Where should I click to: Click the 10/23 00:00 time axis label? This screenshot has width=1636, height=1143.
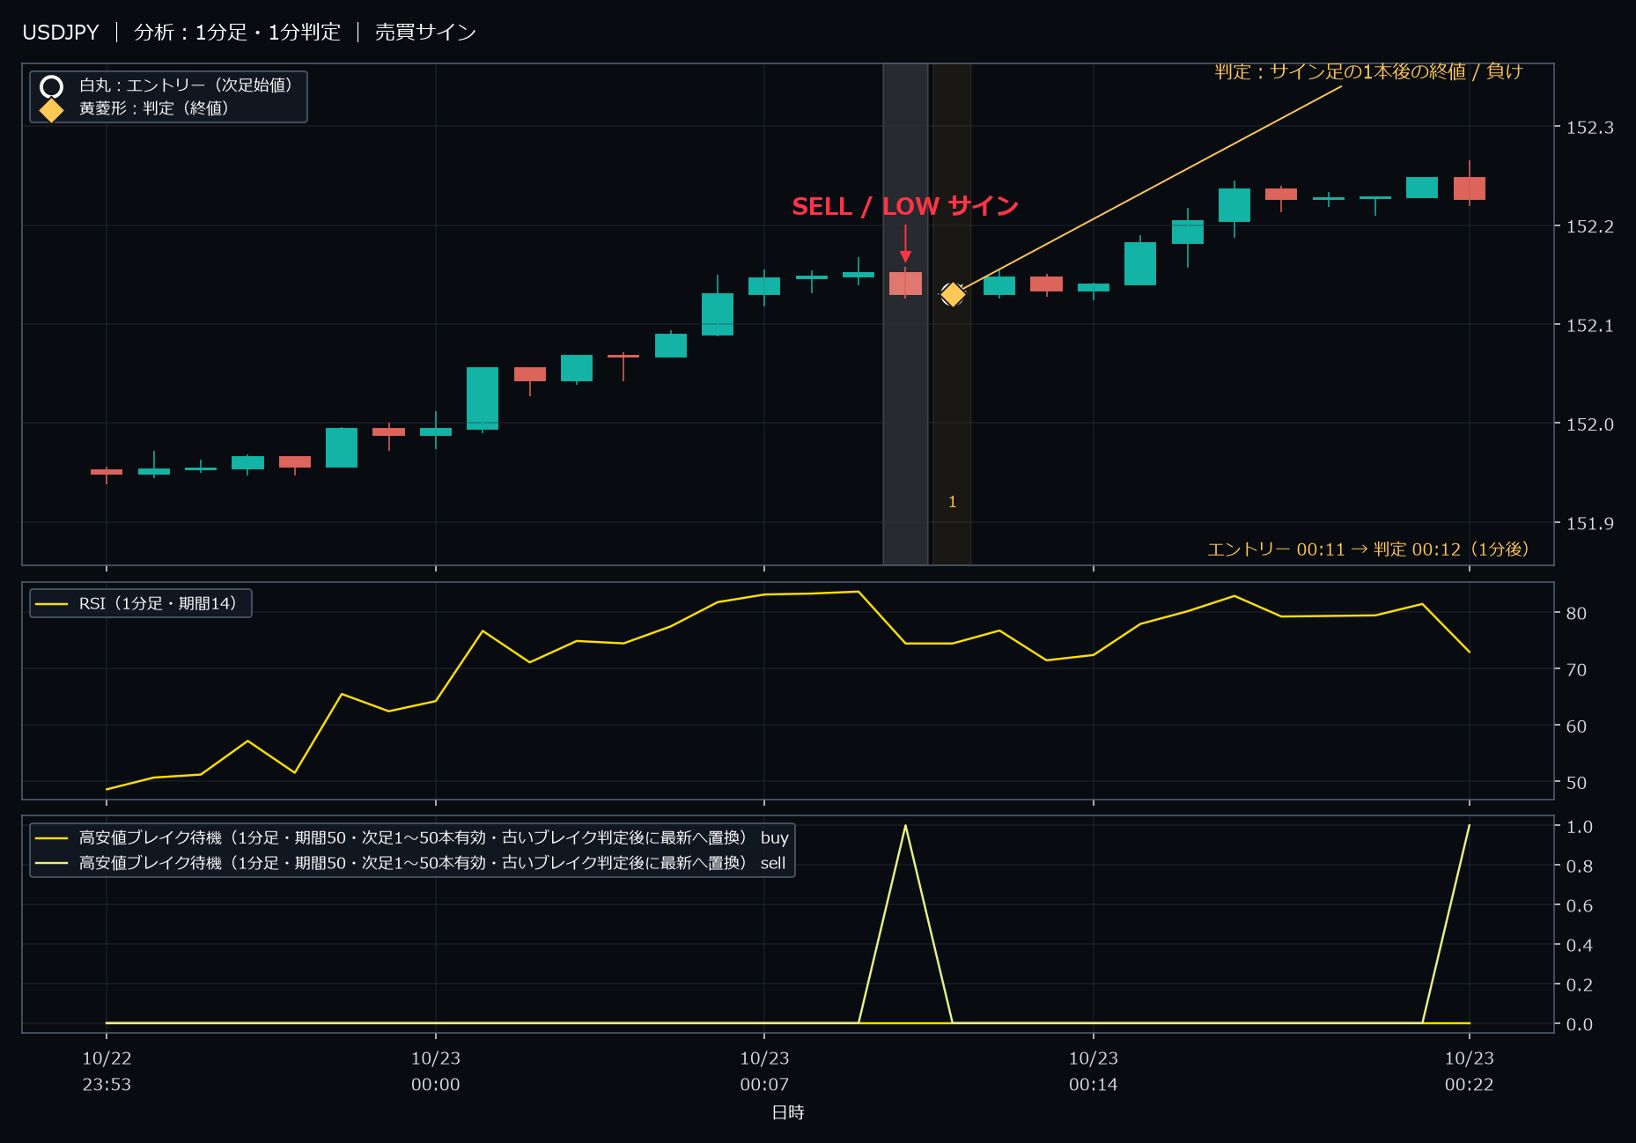(x=436, y=1072)
